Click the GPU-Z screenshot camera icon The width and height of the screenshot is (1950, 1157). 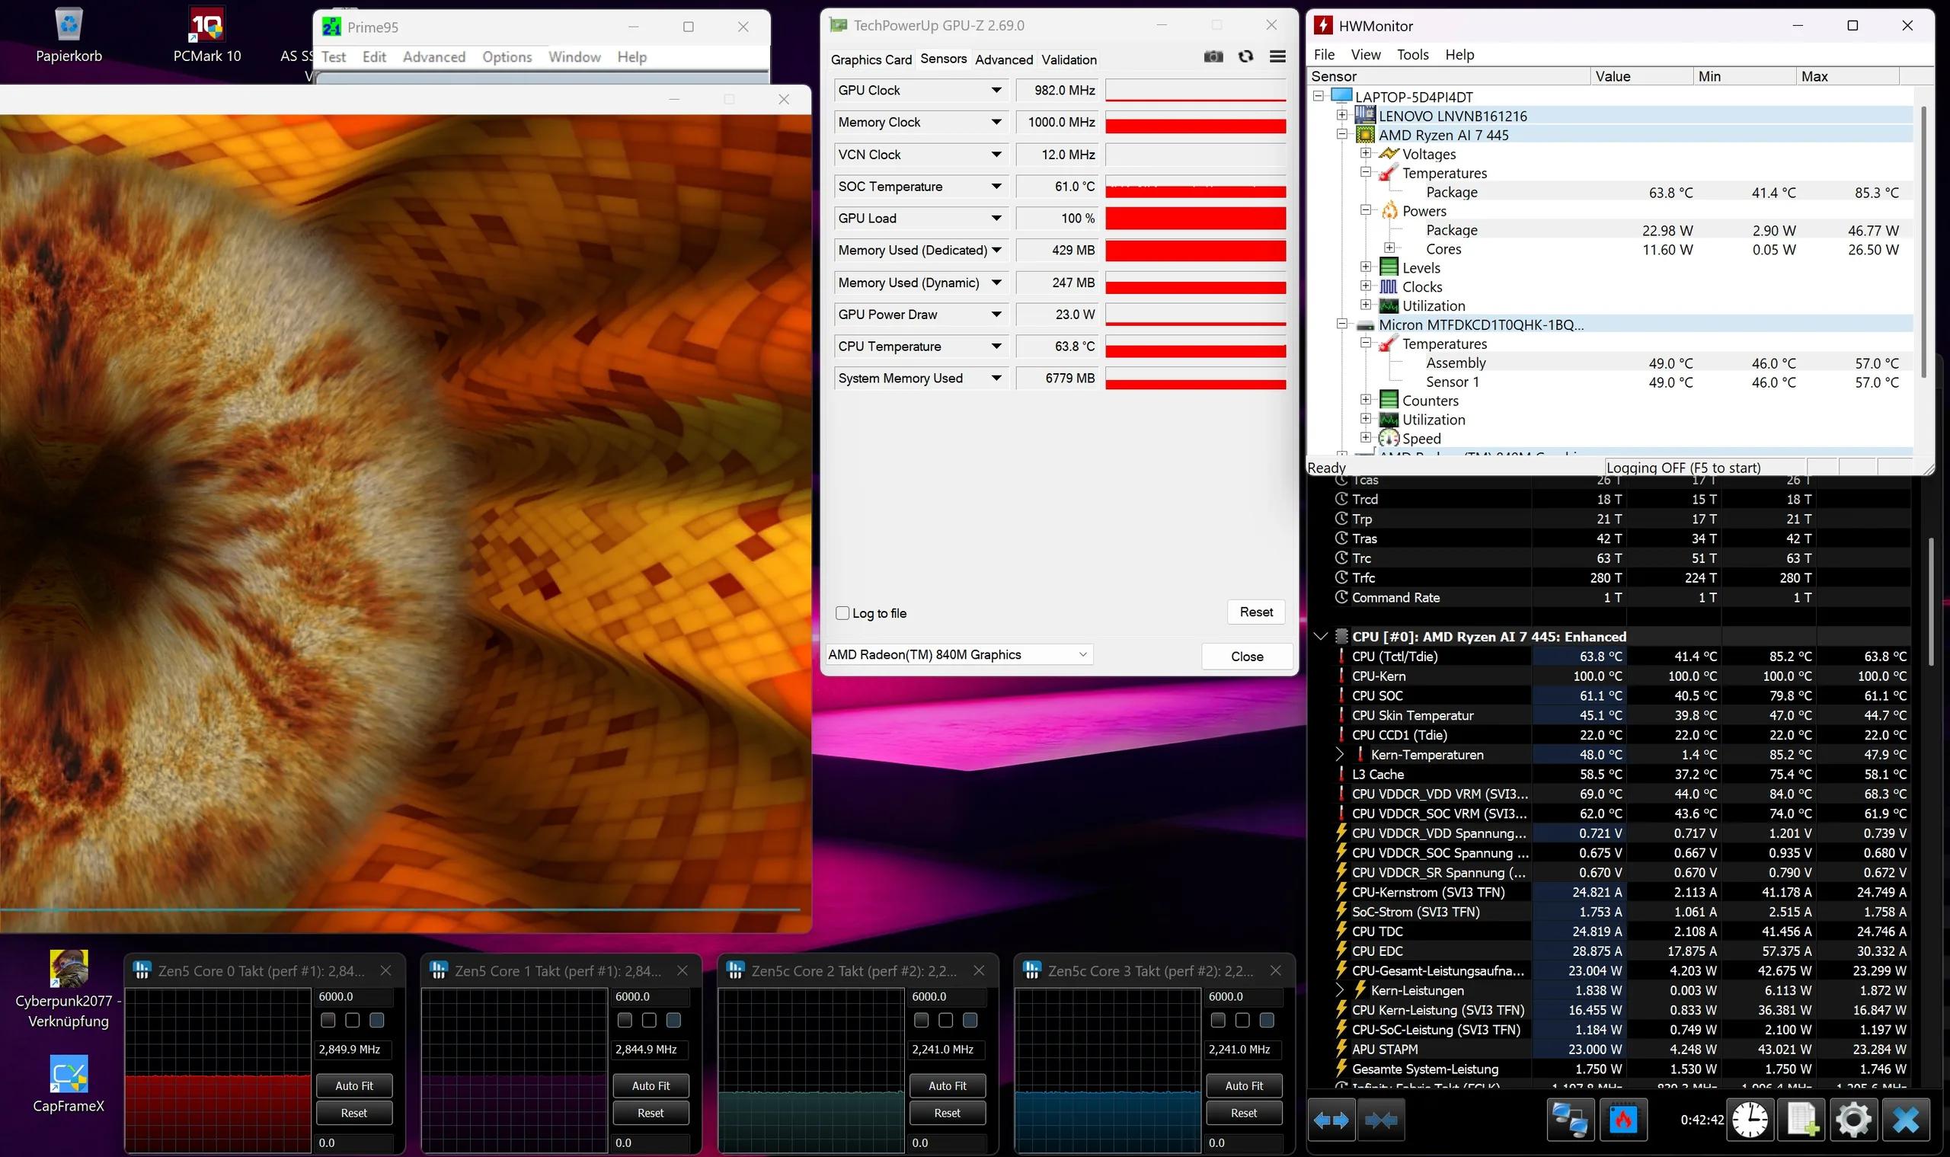tap(1213, 57)
